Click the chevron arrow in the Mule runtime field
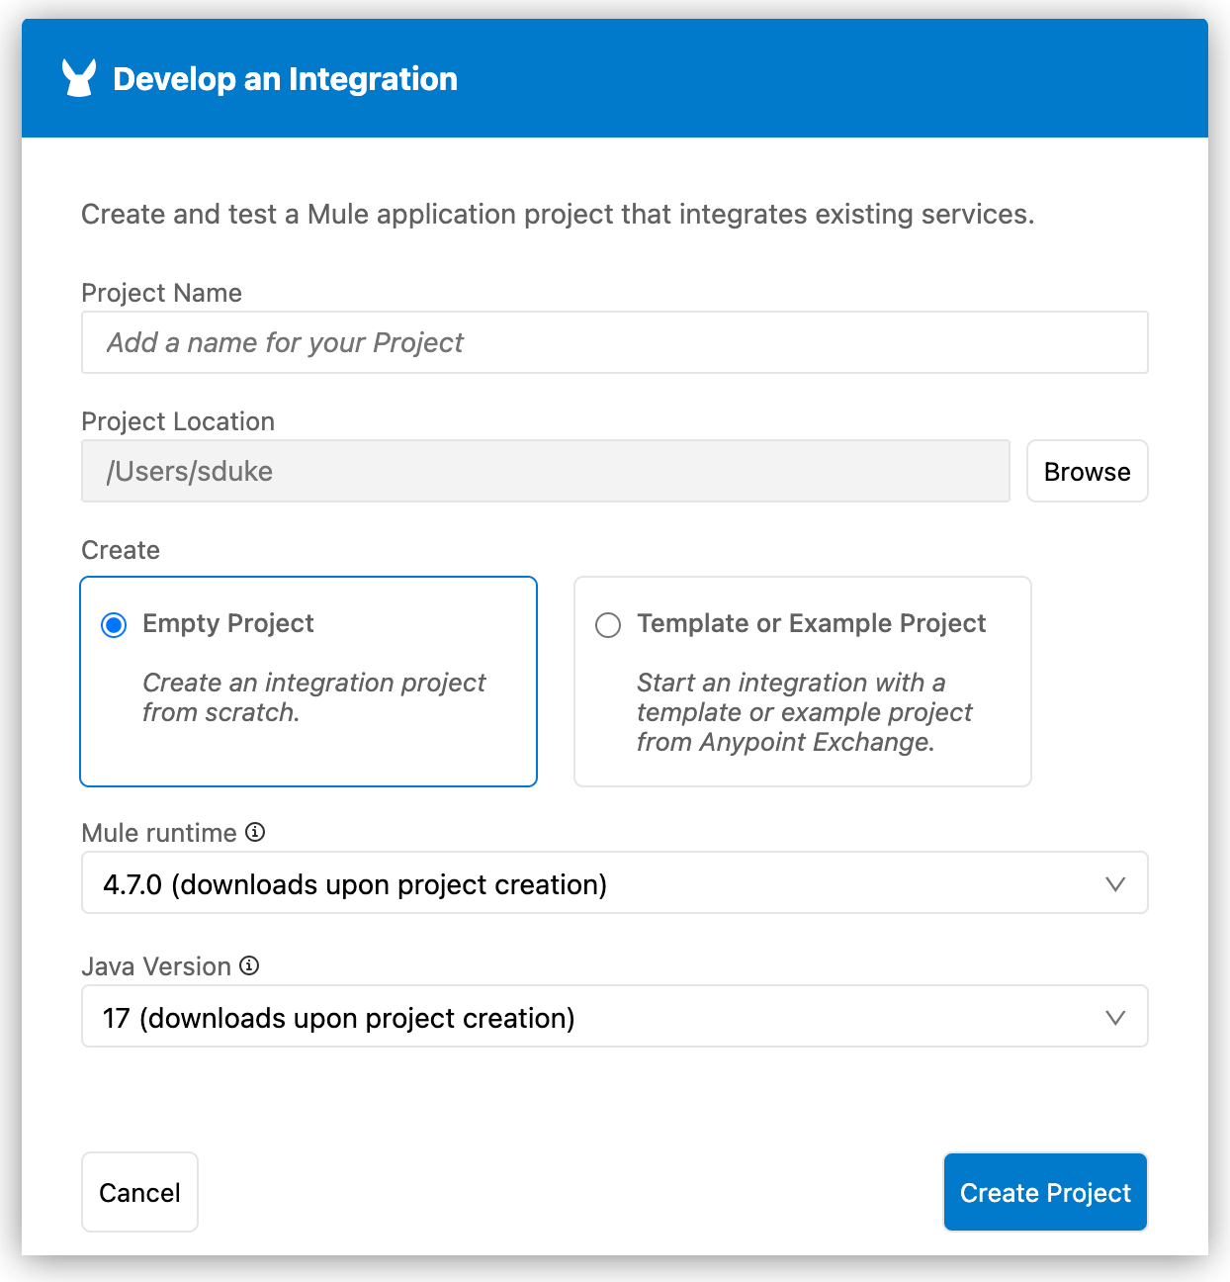This screenshot has width=1230, height=1282. (x=1115, y=884)
